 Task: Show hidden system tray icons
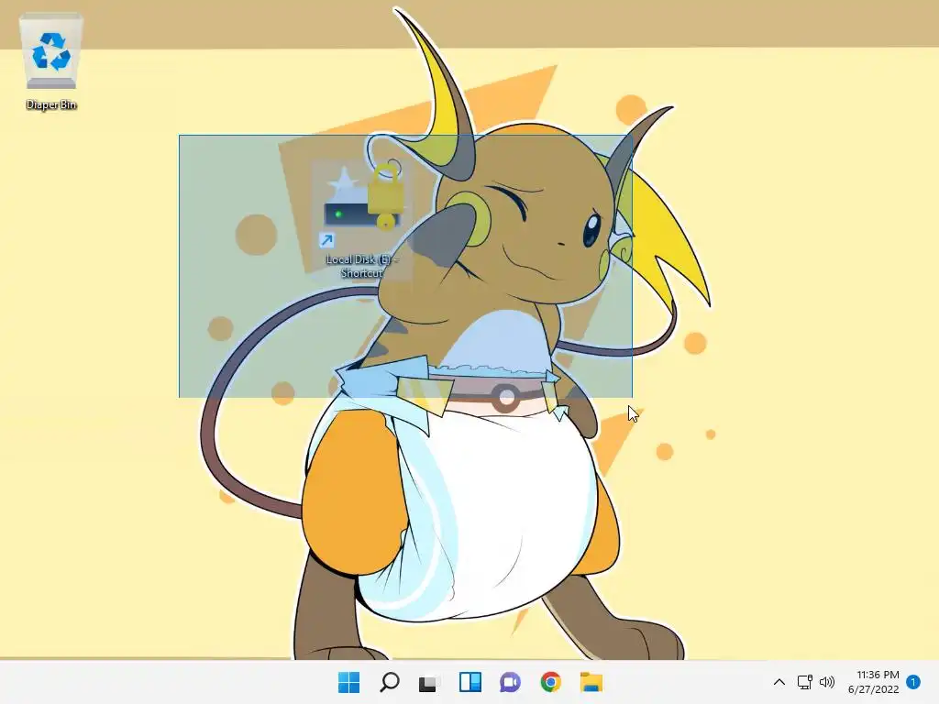[779, 682]
